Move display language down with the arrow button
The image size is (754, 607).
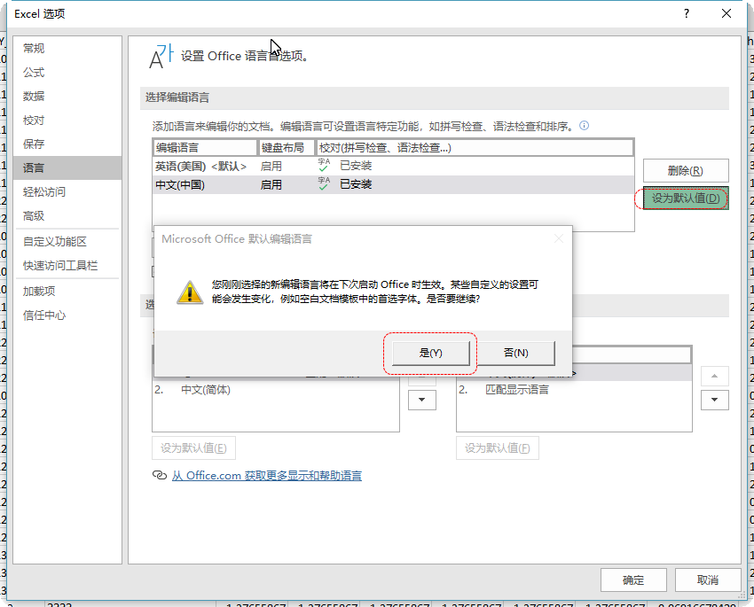tap(422, 400)
